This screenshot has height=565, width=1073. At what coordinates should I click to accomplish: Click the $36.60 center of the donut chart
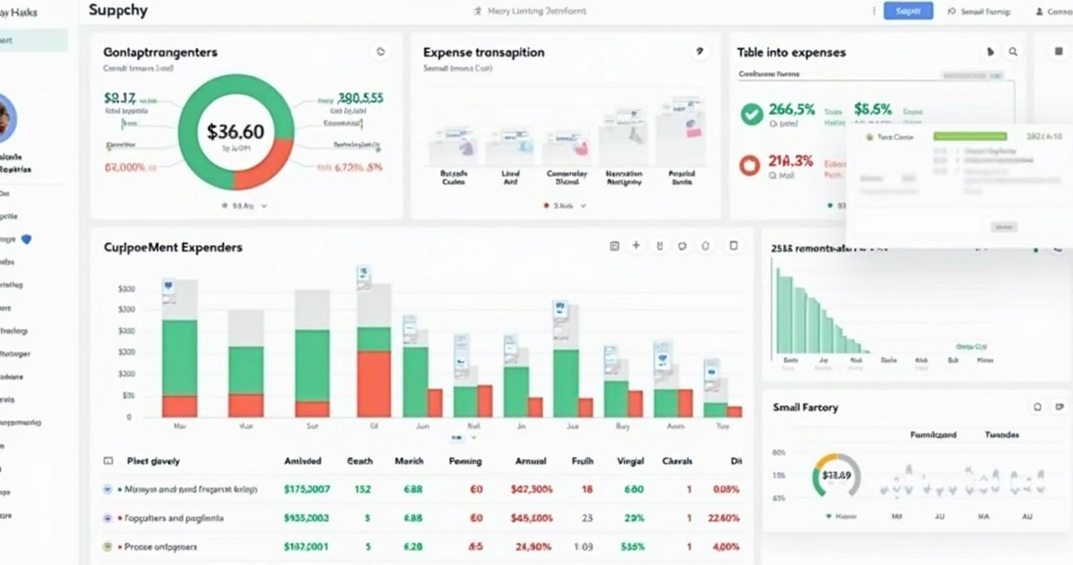click(236, 132)
